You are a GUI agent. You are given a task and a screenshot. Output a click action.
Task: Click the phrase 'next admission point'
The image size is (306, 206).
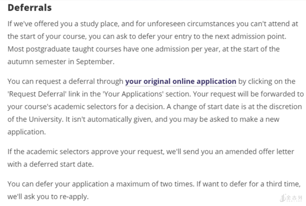(x=252, y=36)
